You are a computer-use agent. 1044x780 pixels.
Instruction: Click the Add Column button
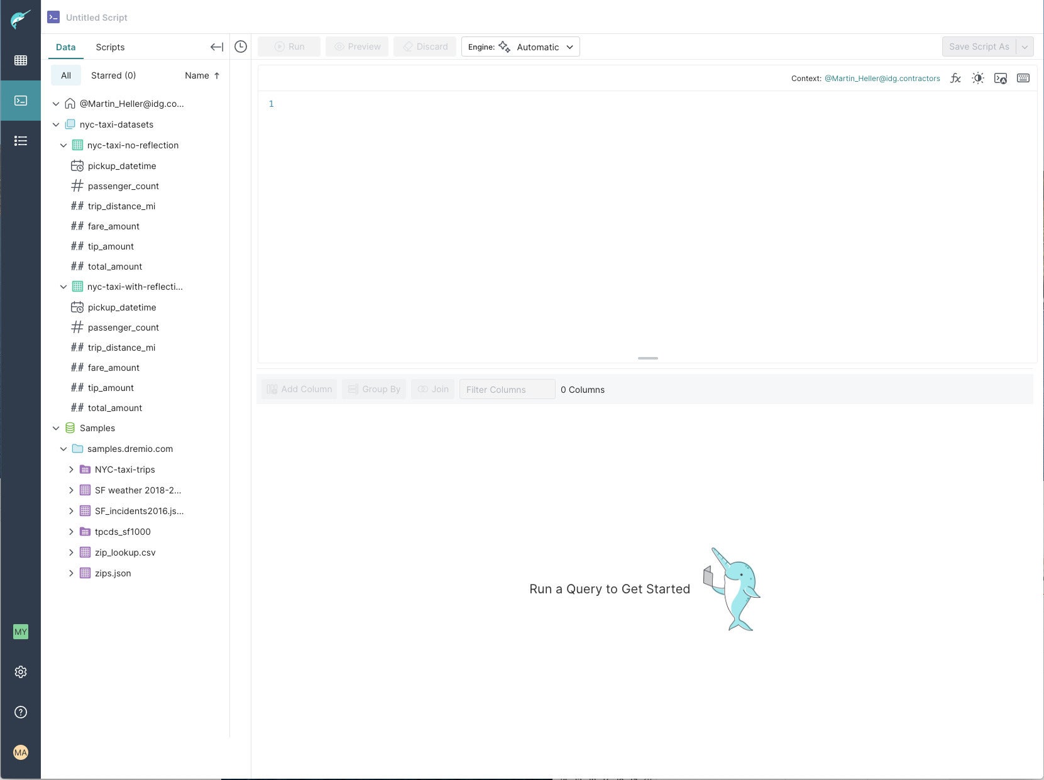click(x=299, y=389)
